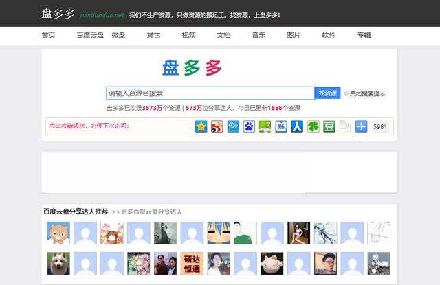Share to Tencent Weibo icon
Screen dimensions: 440x285
pyautogui.click(x=233, y=126)
